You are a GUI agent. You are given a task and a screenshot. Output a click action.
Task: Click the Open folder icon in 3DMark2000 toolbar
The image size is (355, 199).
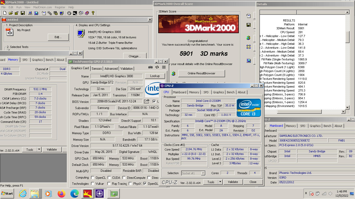11,13
